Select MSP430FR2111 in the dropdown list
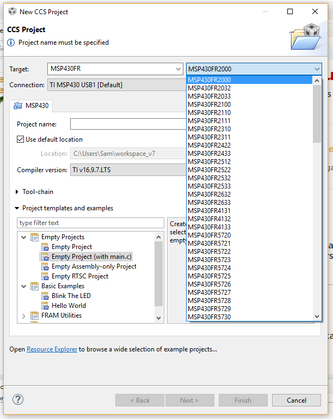Screen dimensions: 333x419 coord(250,121)
